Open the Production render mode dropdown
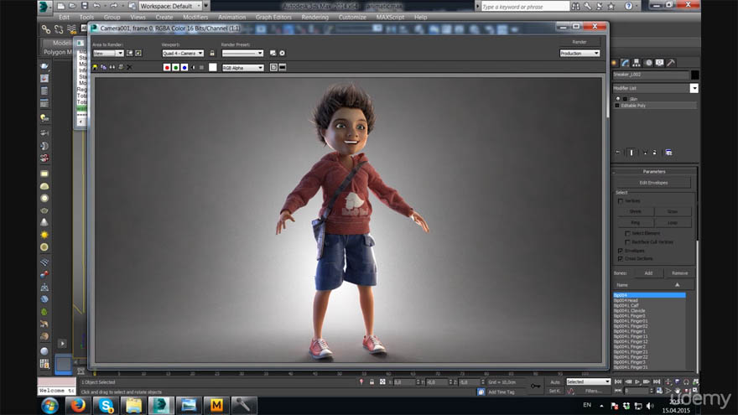Viewport: 738px width, 415px height. click(579, 53)
